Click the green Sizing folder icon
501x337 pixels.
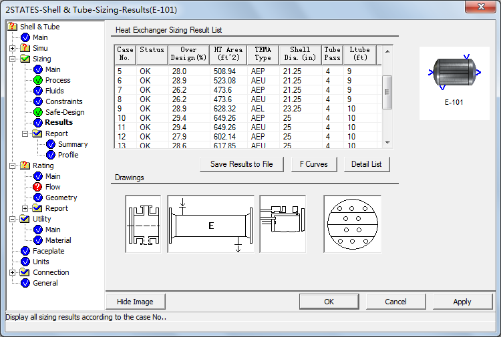(x=25, y=59)
